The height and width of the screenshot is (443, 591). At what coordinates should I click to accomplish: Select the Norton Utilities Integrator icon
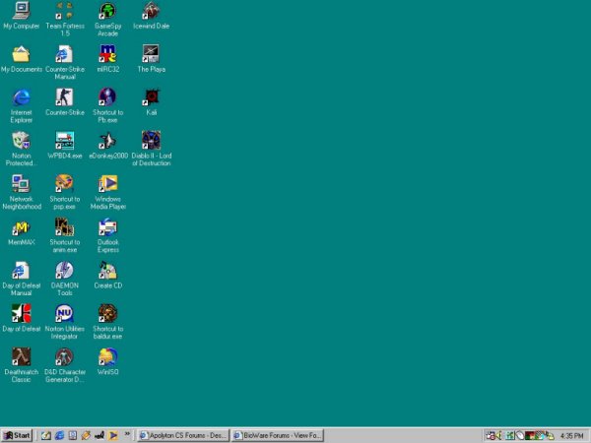point(64,314)
